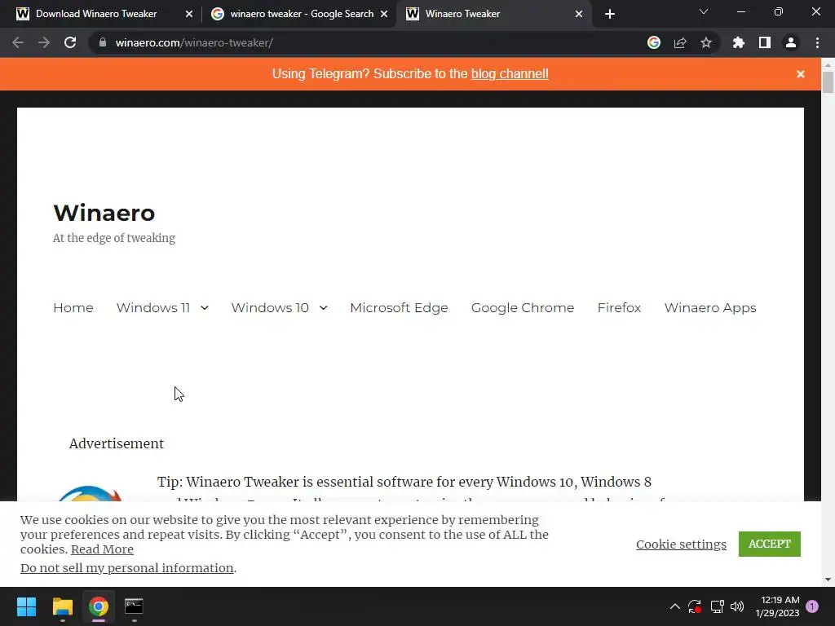Open the Windows 10 menu item
Image resolution: width=835 pixels, height=626 pixels.
pyautogui.click(x=270, y=307)
